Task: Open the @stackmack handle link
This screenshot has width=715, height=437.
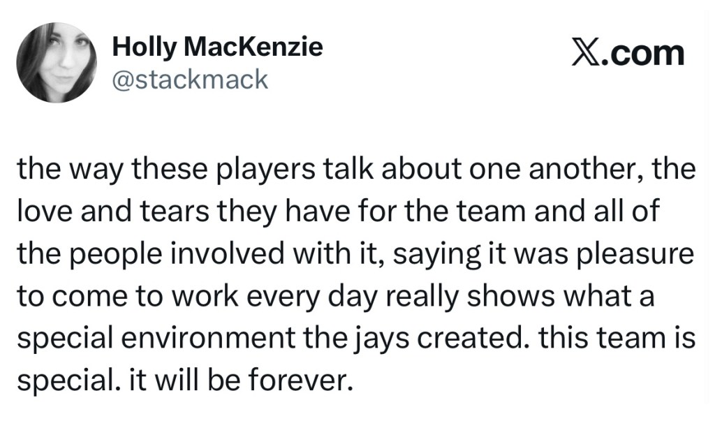Action: click(x=190, y=79)
